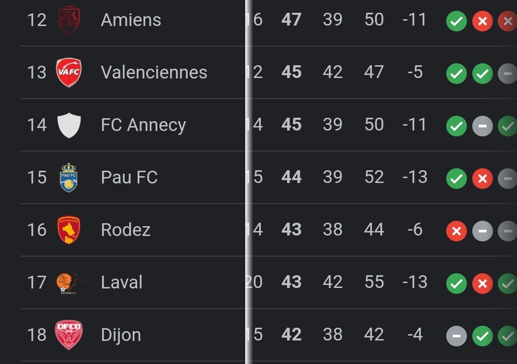Tap the Dijon team name
Image resolution: width=517 pixels, height=364 pixels.
point(121,335)
